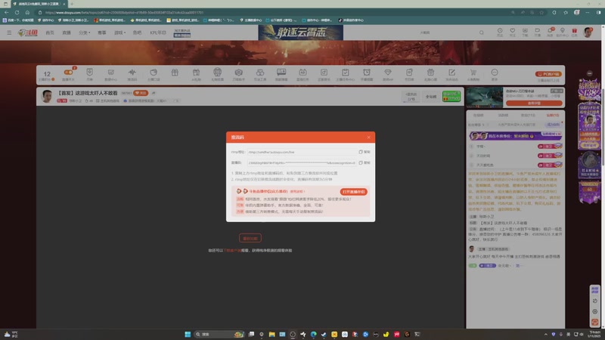Click the 全站榜 button
Image resolution: width=605 pixels, height=340 pixels.
tap(430, 97)
